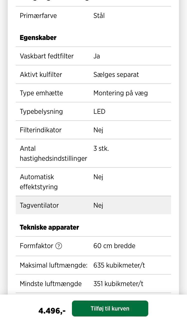Click the Mindste luftmængde label
Screen dimensions: 187x322
tap(51, 284)
